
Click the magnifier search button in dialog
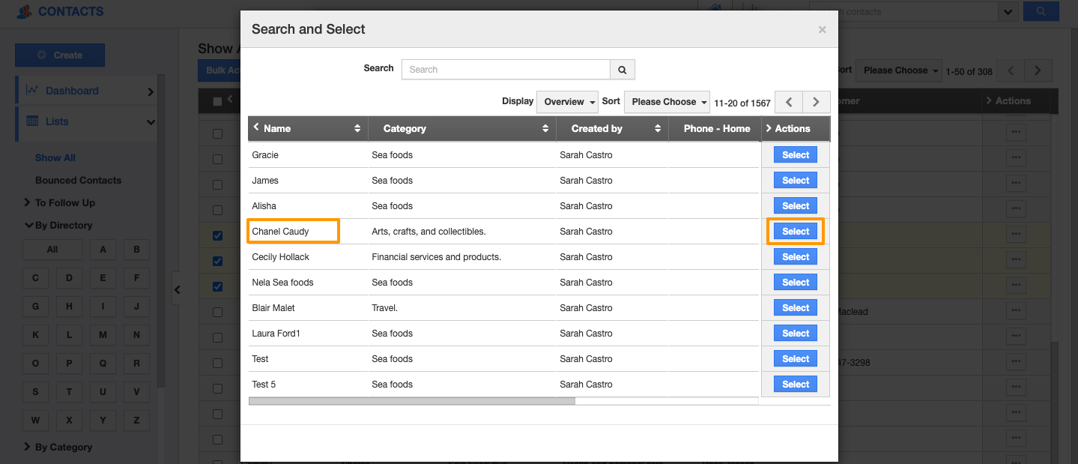pos(622,70)
